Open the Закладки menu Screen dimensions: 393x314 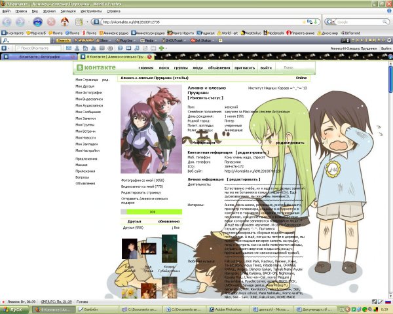tap(68, 11)
